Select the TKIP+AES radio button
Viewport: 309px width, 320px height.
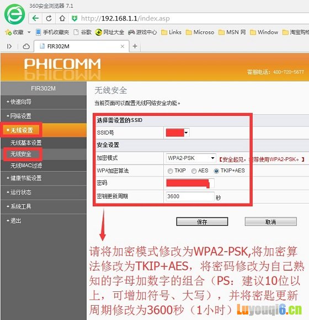(216, 171)
